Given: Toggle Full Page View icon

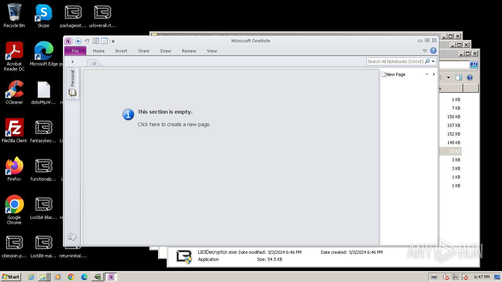Looking at the screenshot, I should 104,41.
